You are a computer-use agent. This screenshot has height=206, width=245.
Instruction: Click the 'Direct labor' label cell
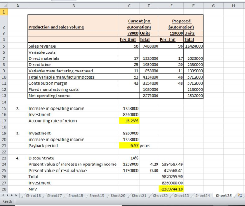coord(73,65)
